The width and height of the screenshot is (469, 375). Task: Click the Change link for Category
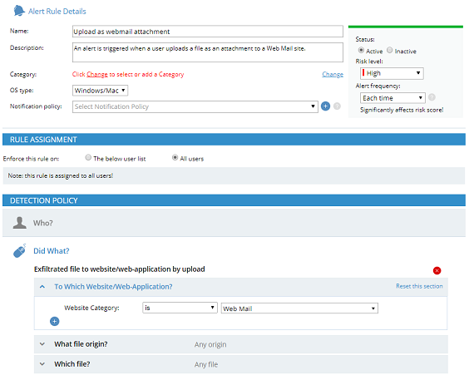(333, 74)
